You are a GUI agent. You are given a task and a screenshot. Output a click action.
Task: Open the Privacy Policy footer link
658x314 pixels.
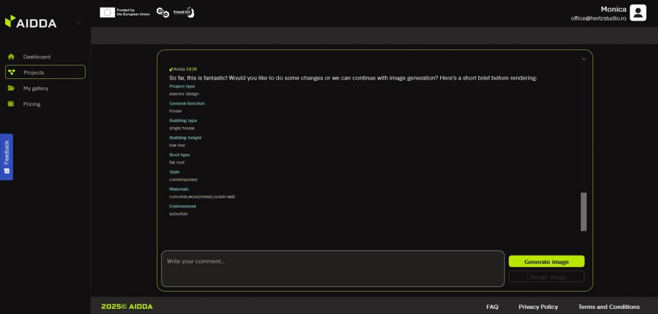pos(538,307)
